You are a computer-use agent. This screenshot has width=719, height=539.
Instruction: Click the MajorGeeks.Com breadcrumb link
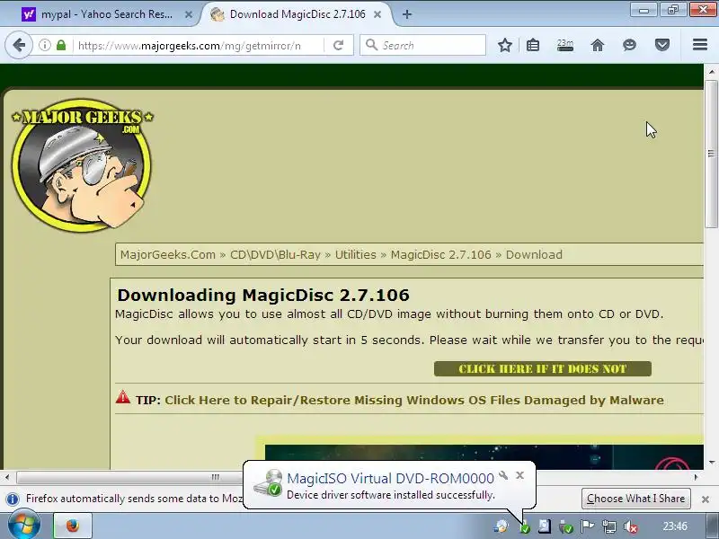pos(168,255)
